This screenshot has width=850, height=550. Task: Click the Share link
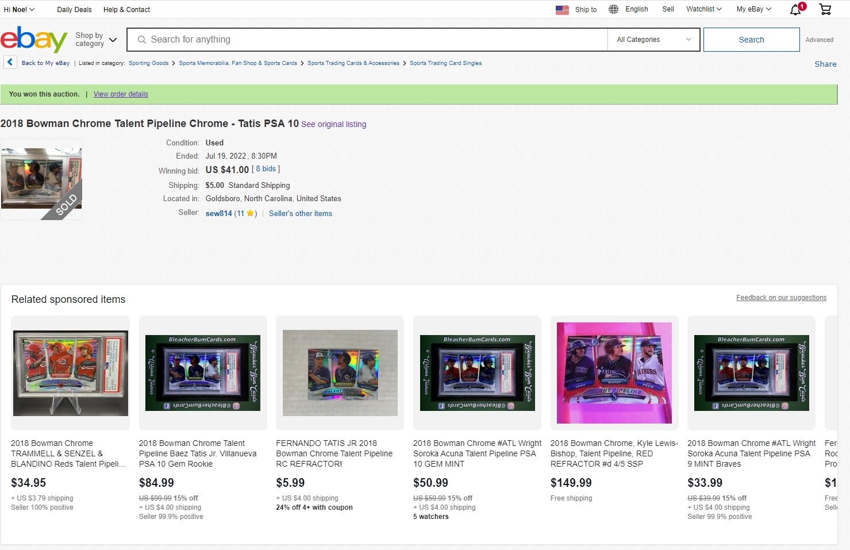click(x=825, y=64)
